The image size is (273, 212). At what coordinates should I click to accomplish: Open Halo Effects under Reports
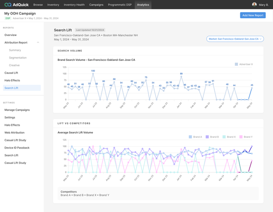coord(12,80)
